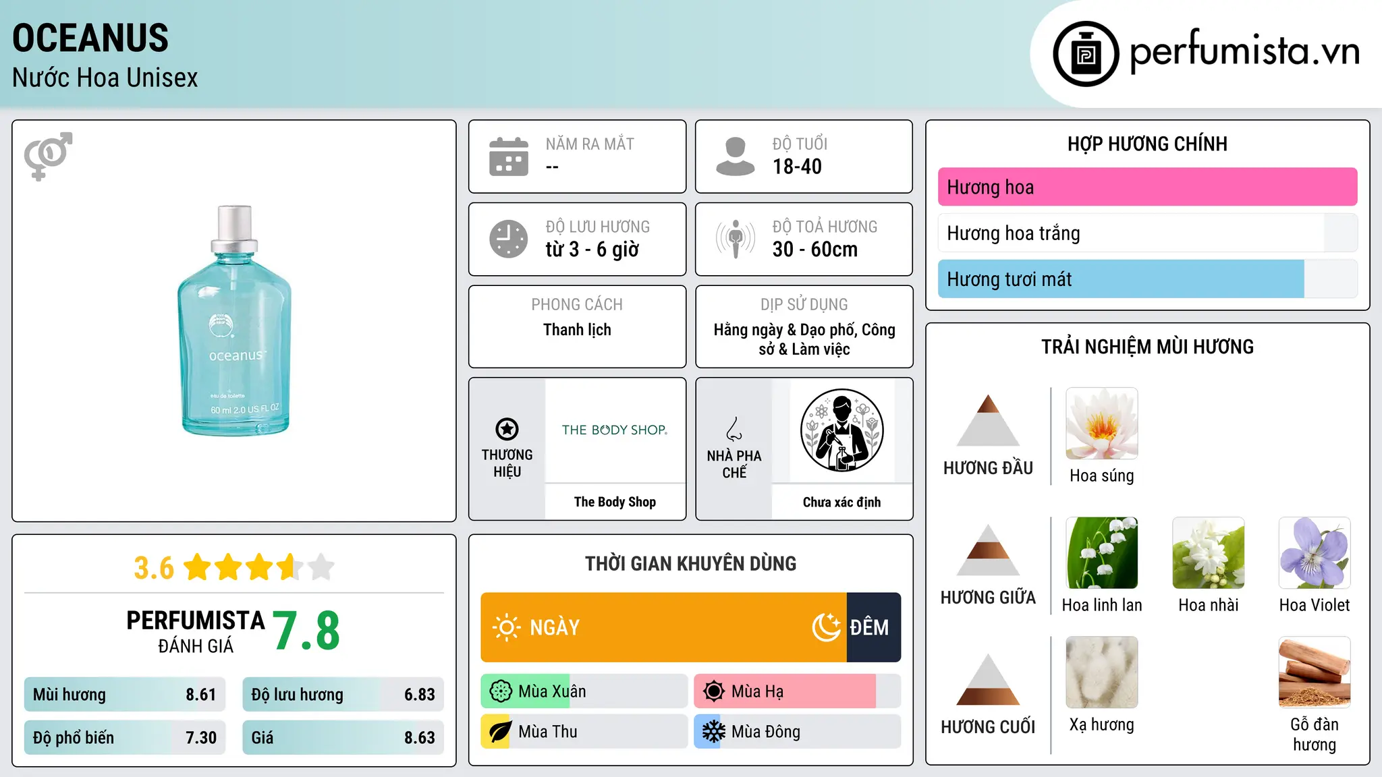Click the 30 - 60cm projection value

815,250
